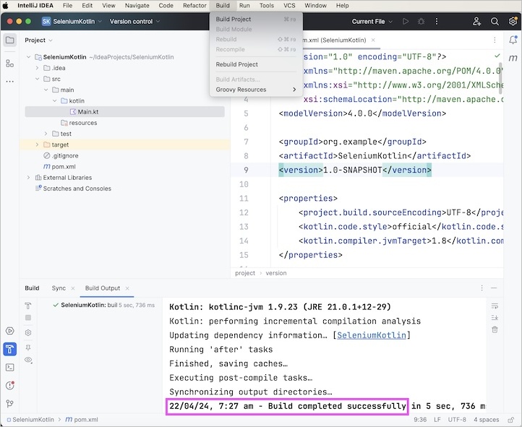Open the Build tool window hammer icon

point(10,349)
